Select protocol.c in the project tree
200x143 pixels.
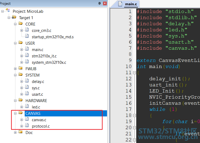pyautogui.click(x=41, y=126)
